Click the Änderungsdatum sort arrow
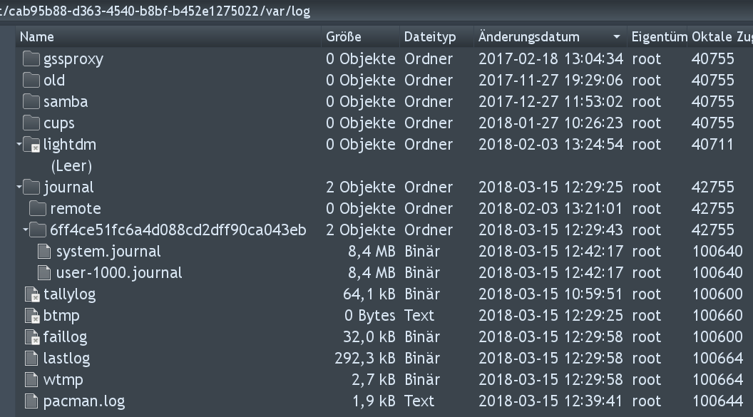This screenshot has height=417, width=753. (x=616, y=37)
